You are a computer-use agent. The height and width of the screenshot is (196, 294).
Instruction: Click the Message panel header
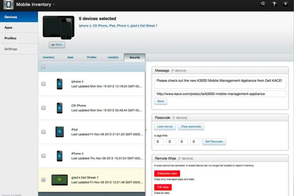pyautogui.click(x=220, y=71)
